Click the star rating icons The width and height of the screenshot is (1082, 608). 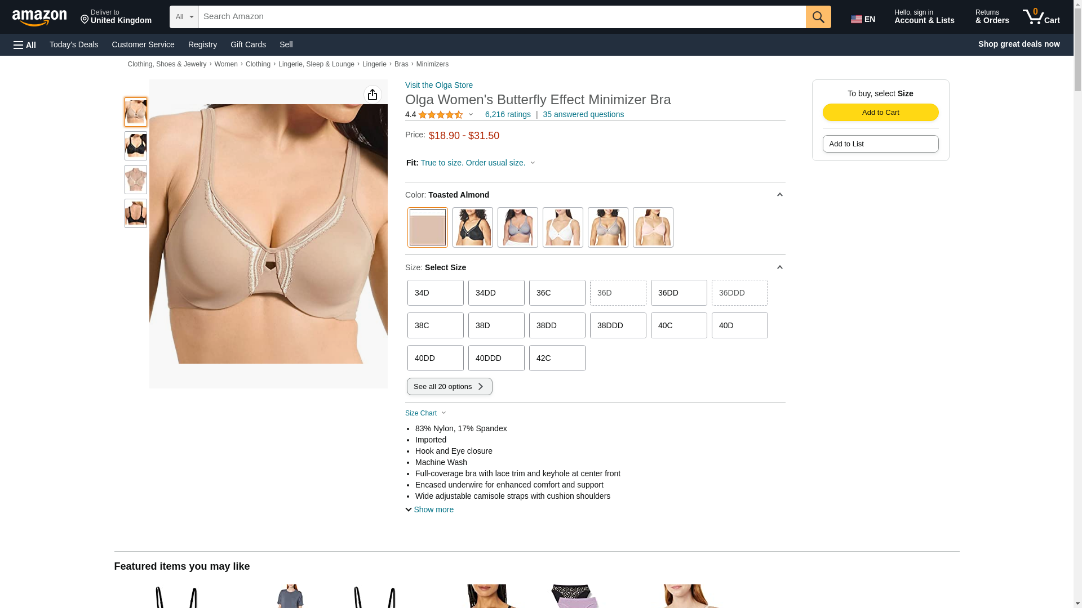tap(441, 115)
